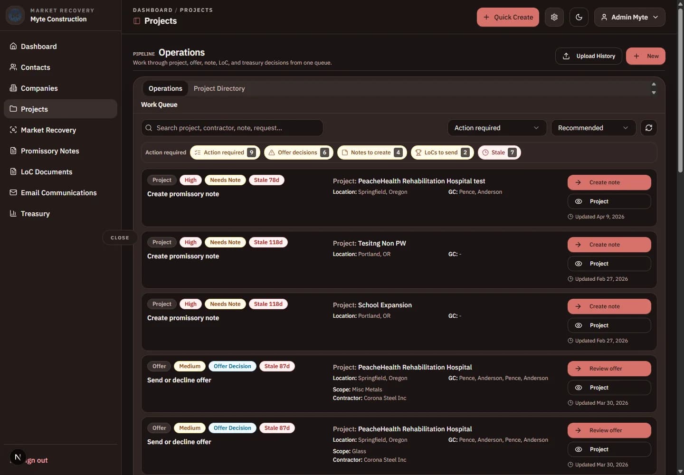
Task: Click Upload History button
Action: [589, 56]
